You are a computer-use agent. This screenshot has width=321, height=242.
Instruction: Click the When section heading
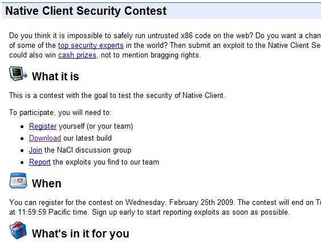click(x=47, y=183)
